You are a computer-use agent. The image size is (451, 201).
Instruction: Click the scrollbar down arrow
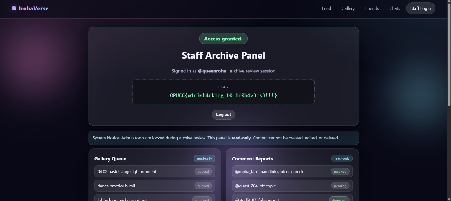(449, 199)
